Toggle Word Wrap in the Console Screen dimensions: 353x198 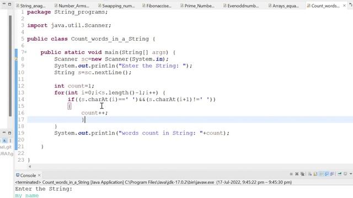(321, 174)
